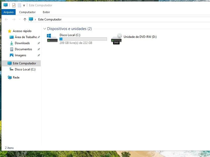Open the Arquivo menu tab
The height and width of the screenshot is (157, 210).
(9, 12)
